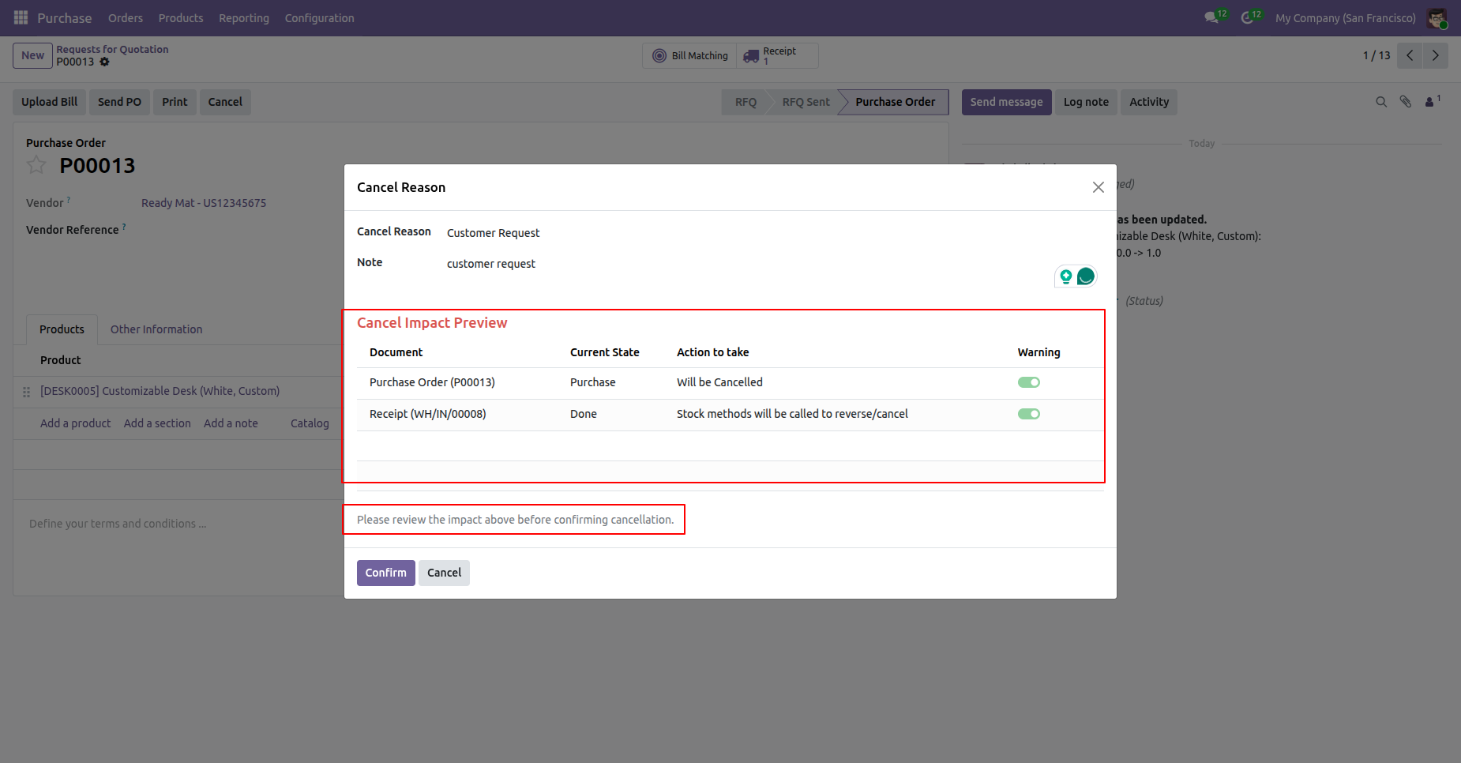The height and width of the screenshot is (763, 1461).
Task: Click the Print button
Action: click(175, 102)
